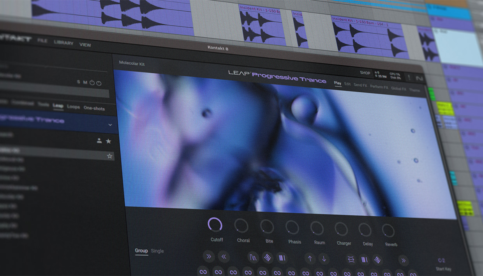Click the exclamation mark warning icon
Image resolution: width=483 pixels, height=276 pixels.
tap(409, 77)
